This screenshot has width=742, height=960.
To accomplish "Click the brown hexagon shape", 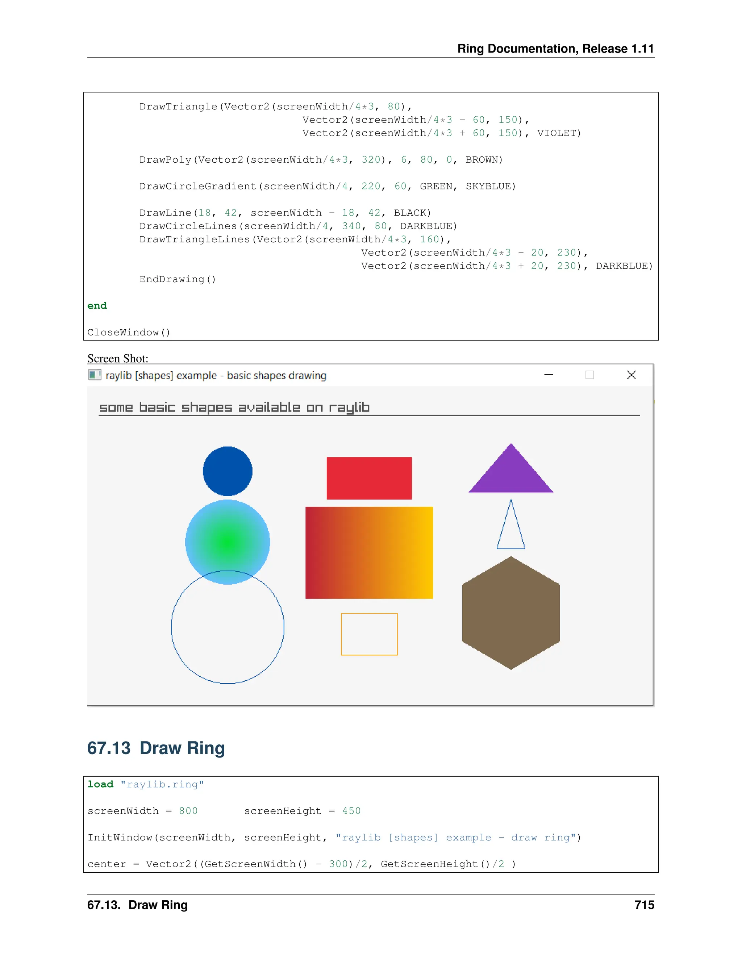I will pos(511,613).
